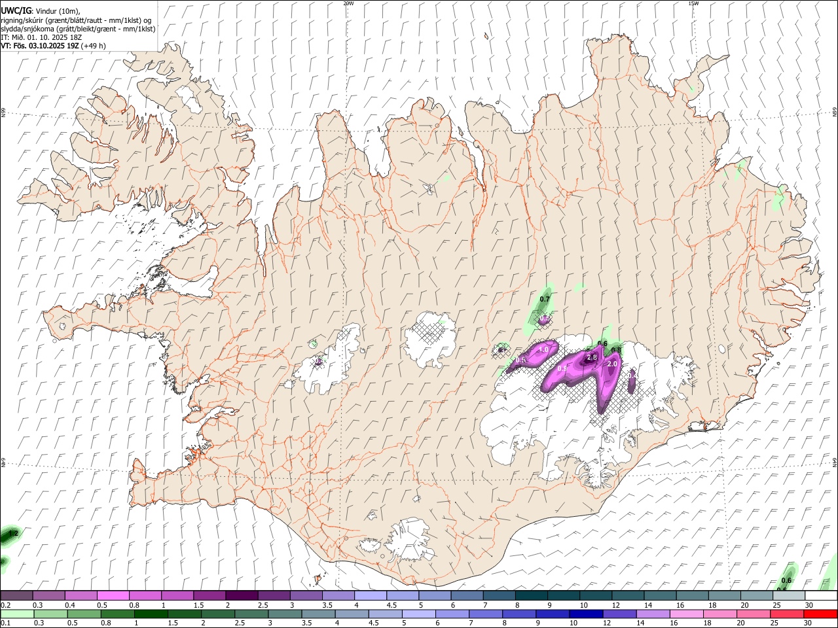Click the 20W longitude label at top
The width and height of the screenshot is (838, 628).
[x=348, y=3]
